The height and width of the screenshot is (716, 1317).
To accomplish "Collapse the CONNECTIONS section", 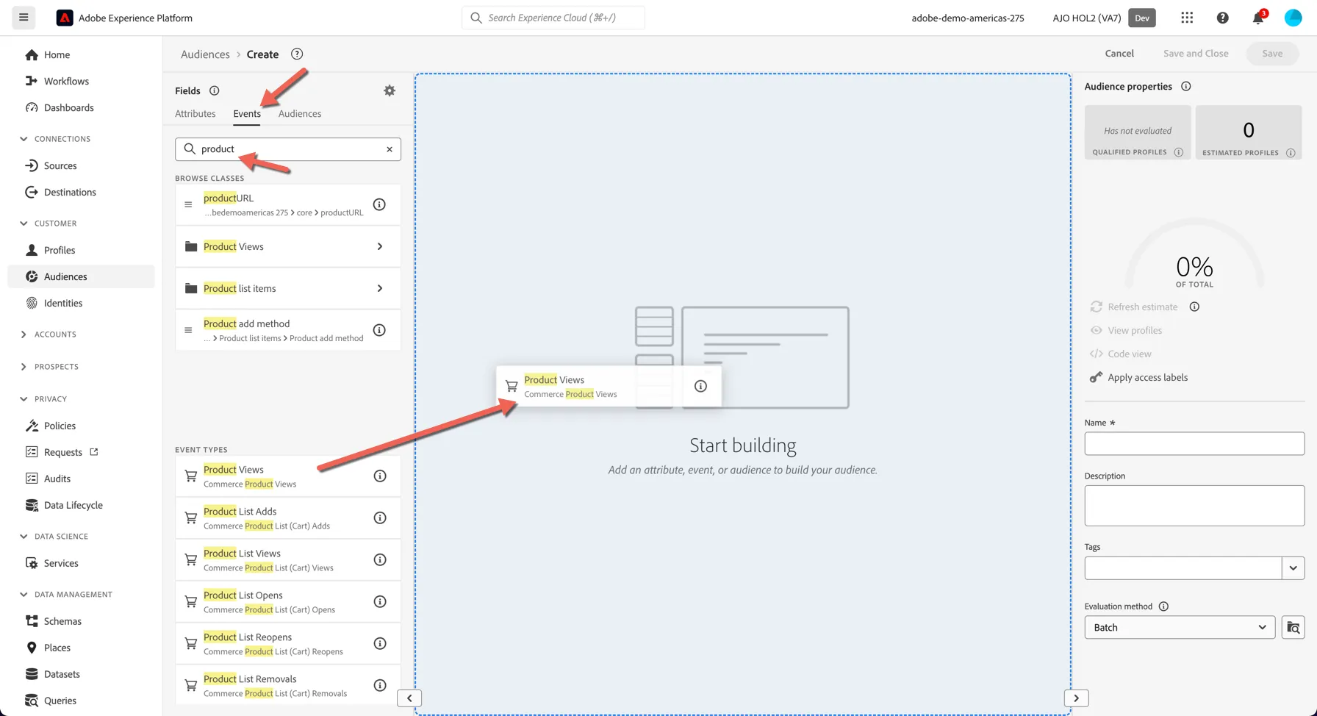I will 24,139.
